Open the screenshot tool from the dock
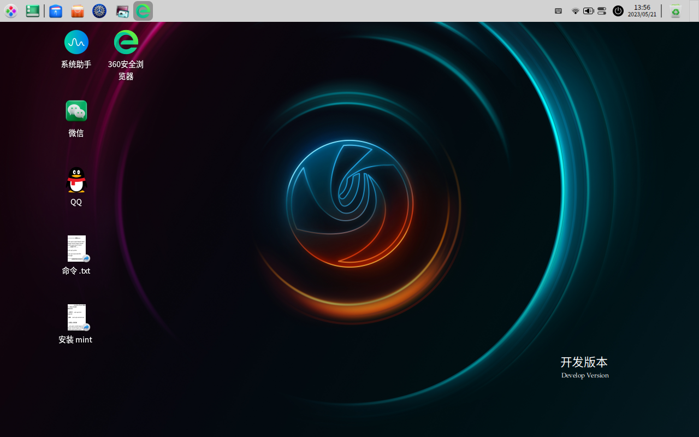This screenshot has width=699, height=437. tap(122, 11)
